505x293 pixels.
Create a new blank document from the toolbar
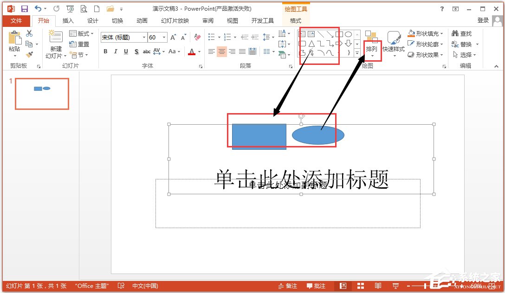pos(97,9)
